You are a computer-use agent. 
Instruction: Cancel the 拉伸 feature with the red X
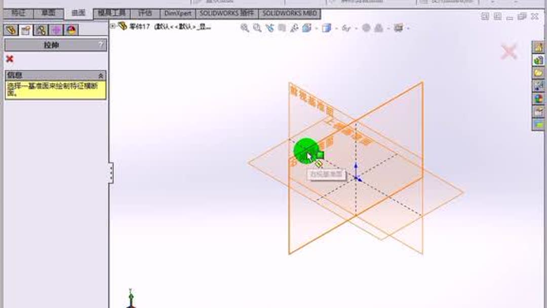(9, 58)
